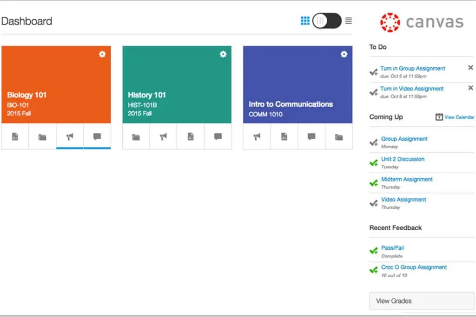
Task: Click the icon beside Turn in Video Assignment
Action: tap(374, 92)
